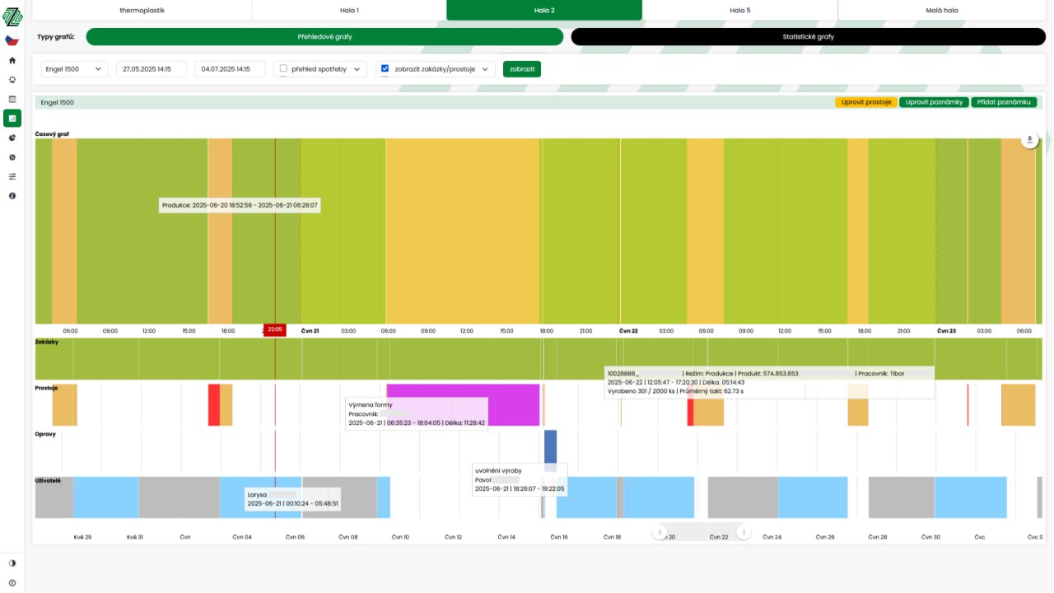Expand the zobrazit zakázky/prostoje dropdown arrow
The height and width of the screenshot is (593, 1054).
coord(485,69)
